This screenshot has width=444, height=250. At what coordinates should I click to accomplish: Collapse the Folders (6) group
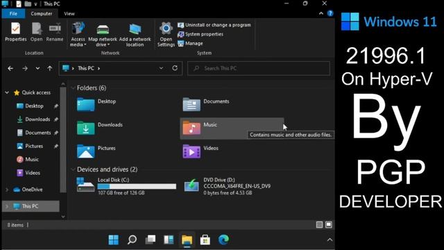(73, 88)
